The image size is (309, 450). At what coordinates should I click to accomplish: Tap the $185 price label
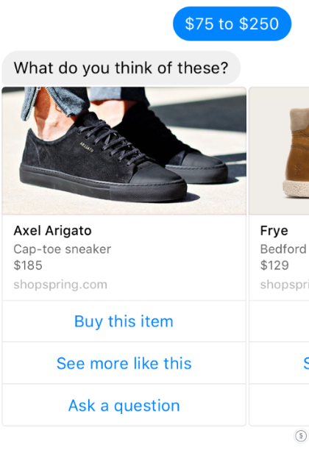tap(28, 265)
